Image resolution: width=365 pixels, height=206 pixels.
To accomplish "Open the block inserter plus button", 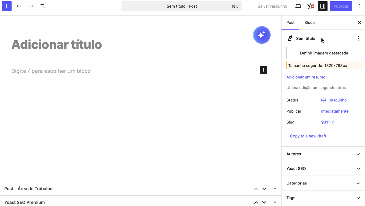I will 6,6.
